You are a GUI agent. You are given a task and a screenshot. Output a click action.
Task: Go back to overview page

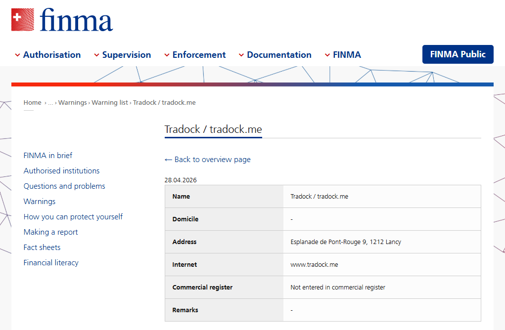(207, 160)
